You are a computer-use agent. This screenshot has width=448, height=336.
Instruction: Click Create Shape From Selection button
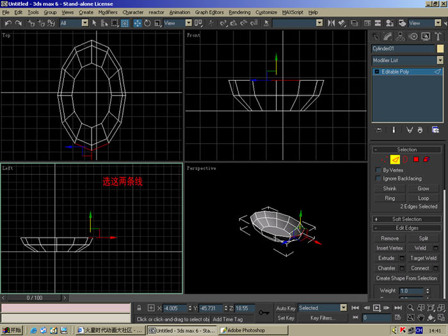406,278
